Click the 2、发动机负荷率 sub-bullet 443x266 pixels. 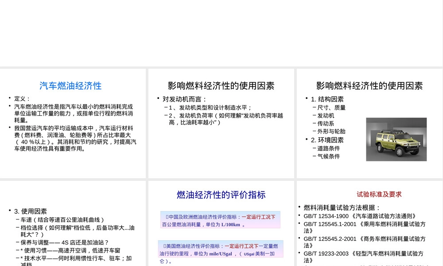225,119
